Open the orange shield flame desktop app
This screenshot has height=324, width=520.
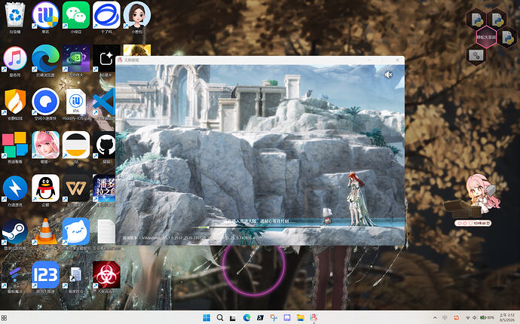click(x=15, y=102)
